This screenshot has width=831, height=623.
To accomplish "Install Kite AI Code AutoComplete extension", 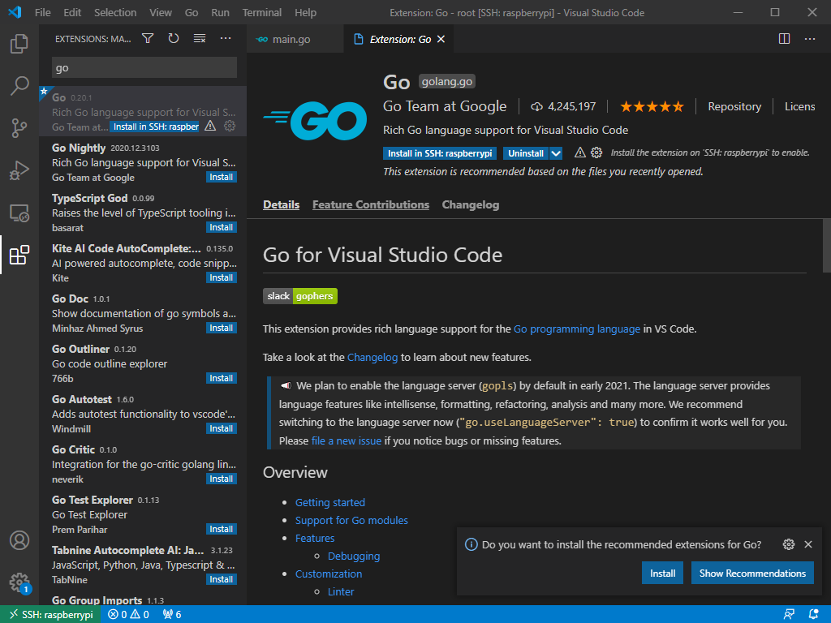I will (221, 277).
